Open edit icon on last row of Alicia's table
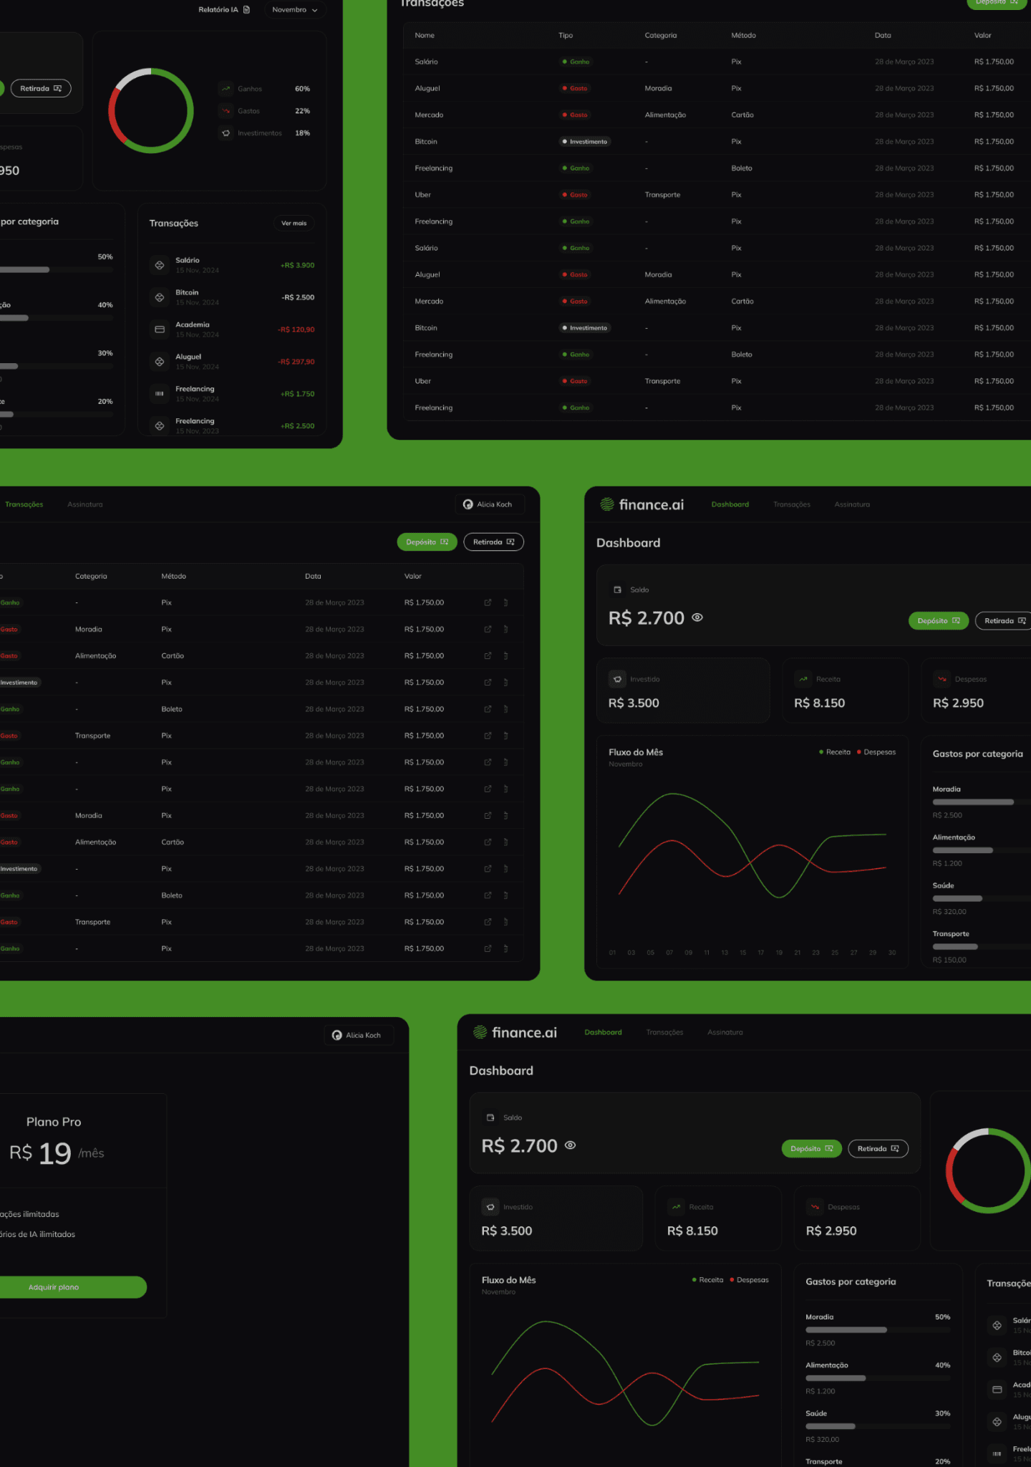Image resolution: width=1031 pixels, height=1467 pixels. tap(488, 948)
